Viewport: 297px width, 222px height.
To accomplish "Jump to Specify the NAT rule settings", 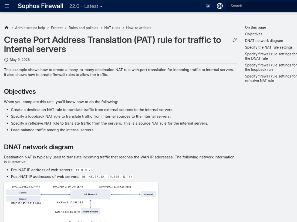I will (x=269, y=47).
